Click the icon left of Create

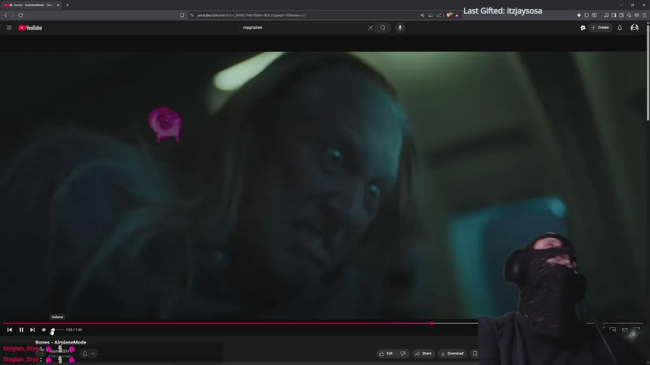[x=583, y=27]
